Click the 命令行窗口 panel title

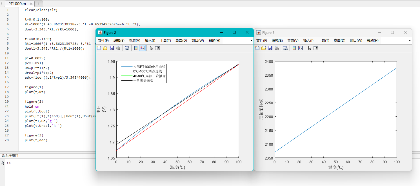(10, 156)
